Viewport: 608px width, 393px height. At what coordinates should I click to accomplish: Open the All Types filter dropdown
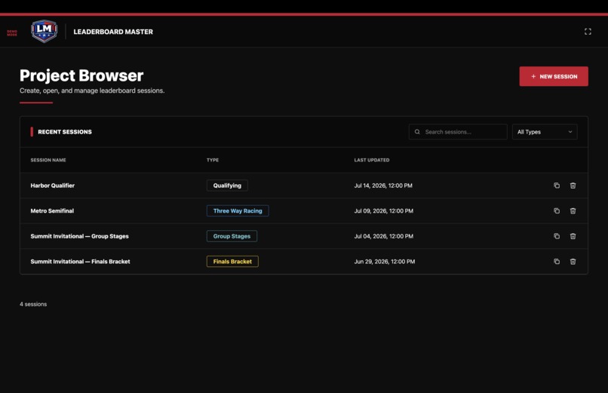[x=545, y=132]
